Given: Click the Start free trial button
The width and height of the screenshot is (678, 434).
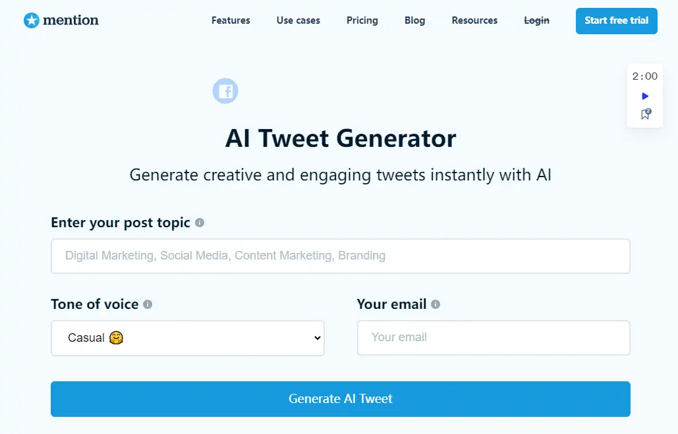Looking at the screenshot, I should pyautogui.click(x=616, y=20).
